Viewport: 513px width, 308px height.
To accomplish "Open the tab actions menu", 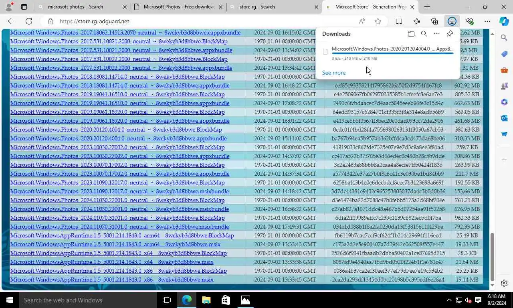I will click(x=24, y=7).
